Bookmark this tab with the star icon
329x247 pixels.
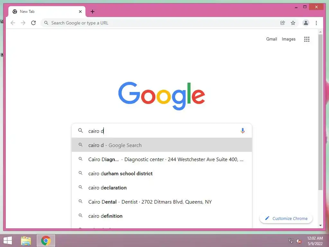tap(293, 23)
